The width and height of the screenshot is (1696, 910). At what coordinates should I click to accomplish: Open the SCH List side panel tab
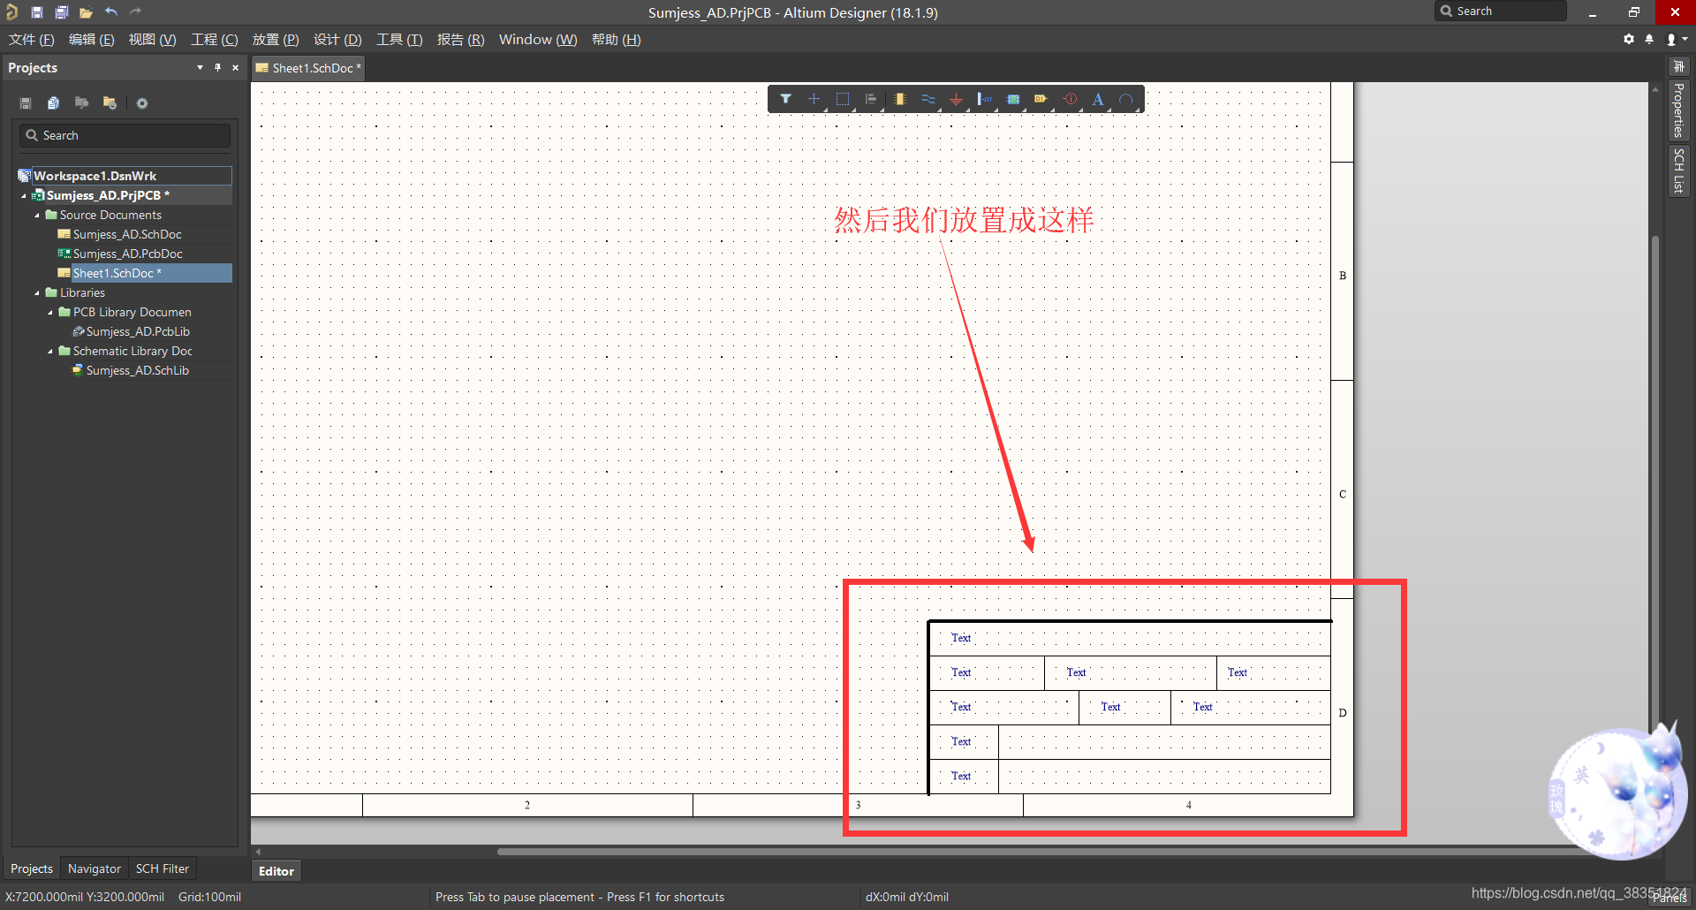point(1678,171)
